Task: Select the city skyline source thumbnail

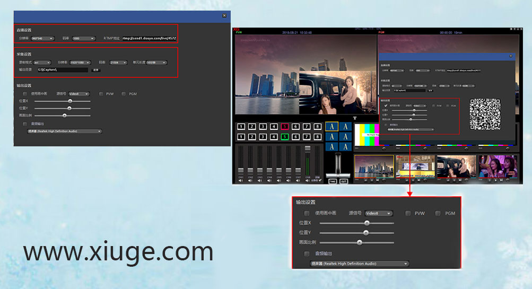Action: [x=374, y=166]
